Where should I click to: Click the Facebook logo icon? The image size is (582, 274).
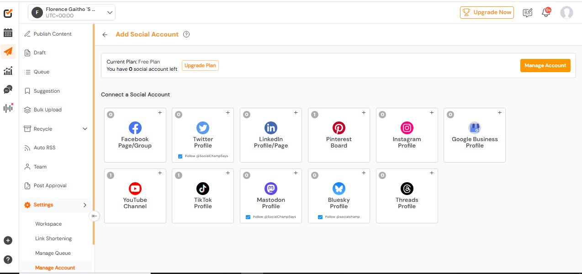tap(135, 128)
